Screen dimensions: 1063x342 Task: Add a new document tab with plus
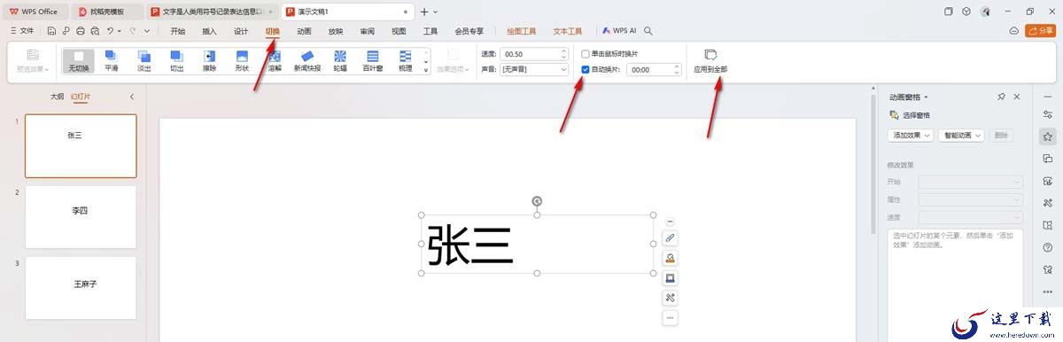424,12
